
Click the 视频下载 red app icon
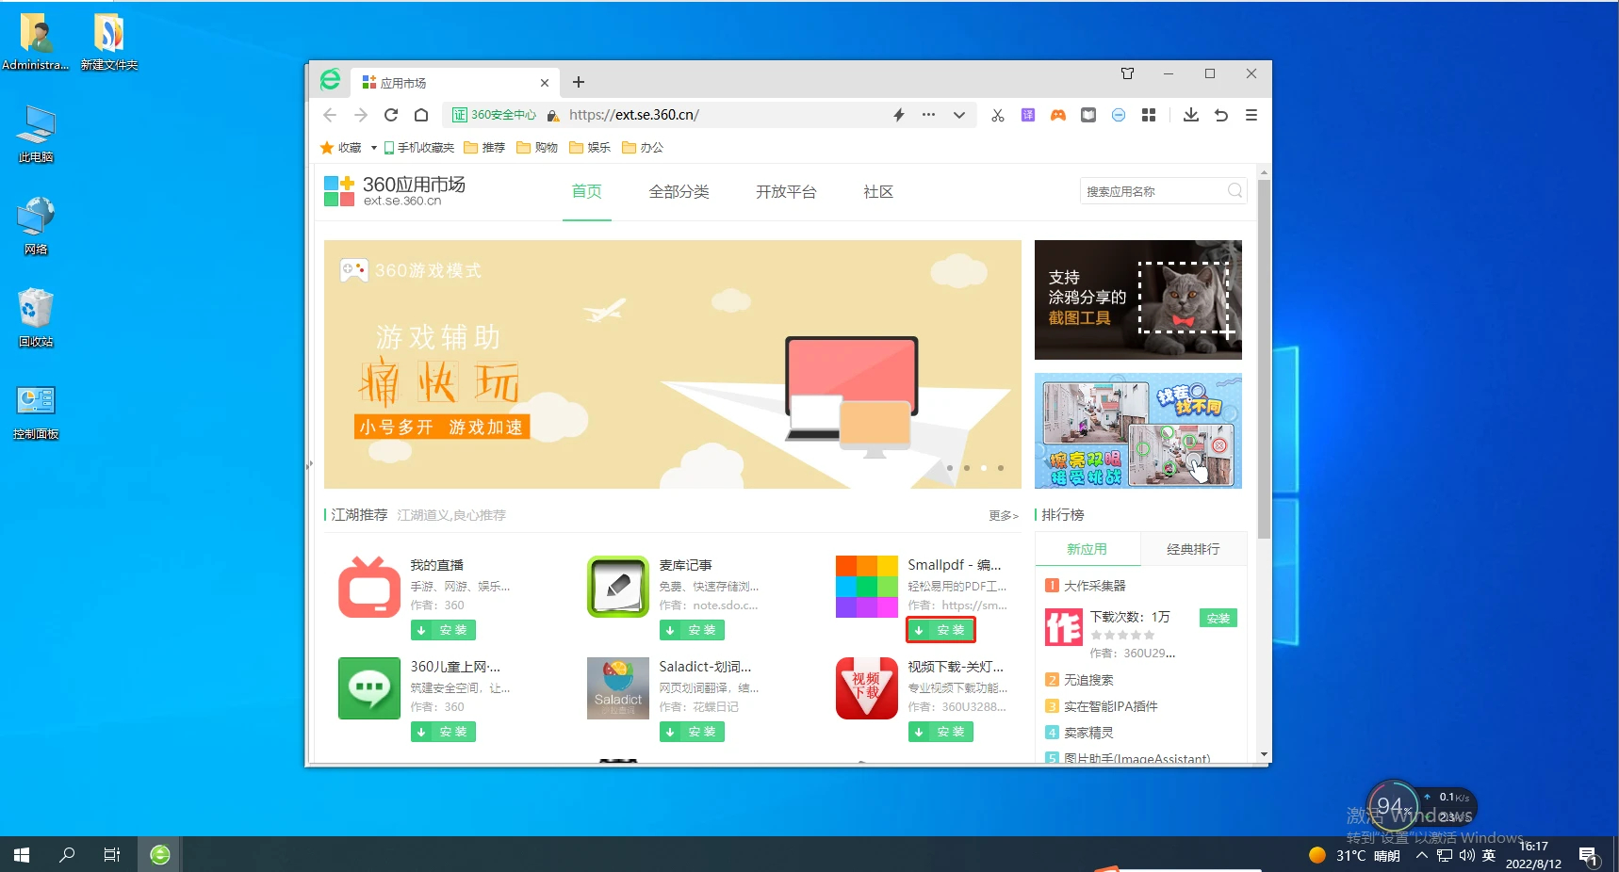click(867, 688)
